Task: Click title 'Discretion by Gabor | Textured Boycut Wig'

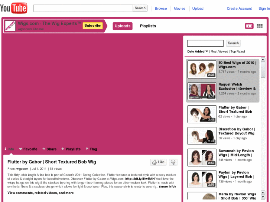Action: 237,131
